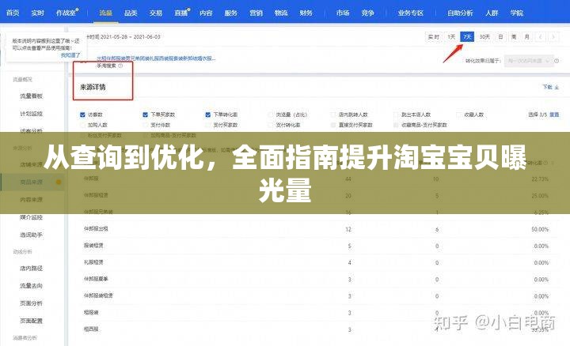Viewport: 570px width, 346px height.
Task: Click the 服装租赁 keyword row
Action: [x=318, y=246]
